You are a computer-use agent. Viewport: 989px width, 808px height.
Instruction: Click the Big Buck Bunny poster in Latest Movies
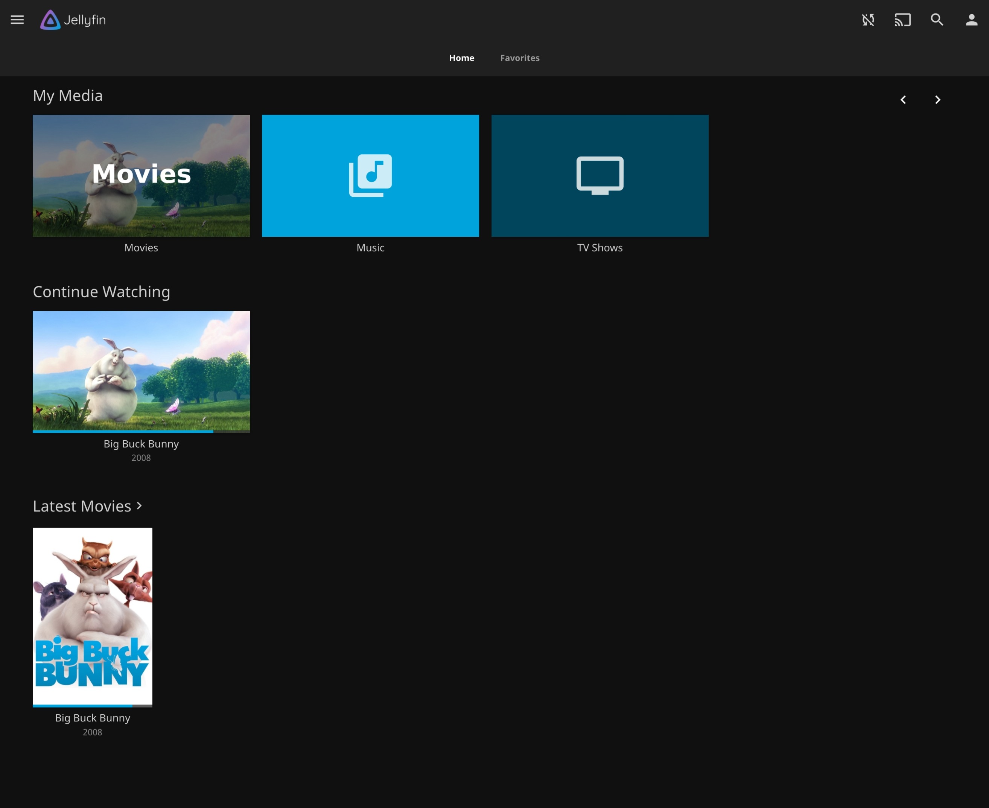[x=92, y=615]
